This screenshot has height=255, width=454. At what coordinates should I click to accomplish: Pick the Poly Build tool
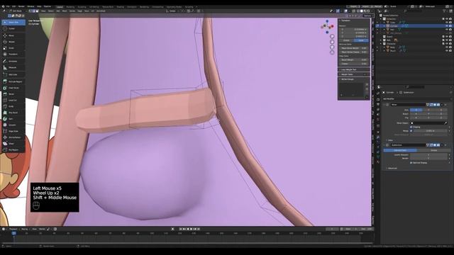pyautogui.click(x=13, y=113)
